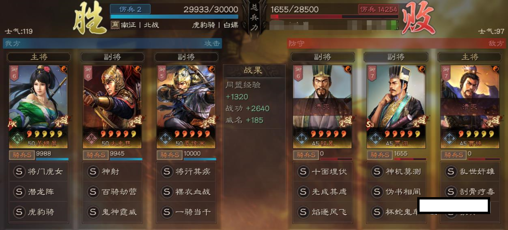Click our total troop strength bar

pos(175,16)
